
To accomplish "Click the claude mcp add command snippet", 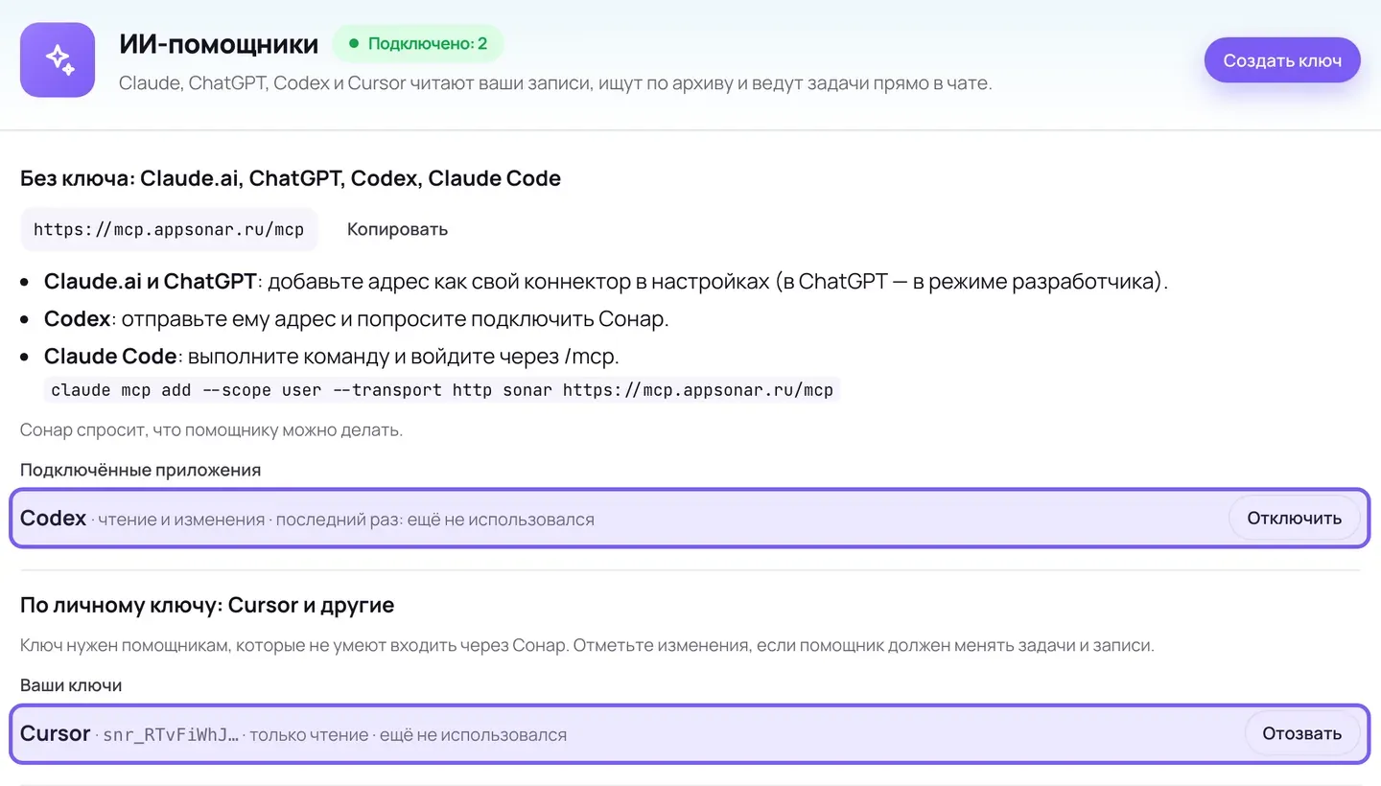I will 442,390.
